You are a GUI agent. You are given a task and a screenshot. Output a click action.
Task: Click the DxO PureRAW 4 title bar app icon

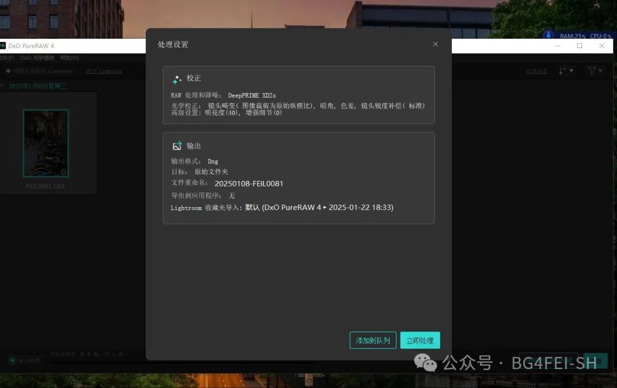click(x=2, y=46)
